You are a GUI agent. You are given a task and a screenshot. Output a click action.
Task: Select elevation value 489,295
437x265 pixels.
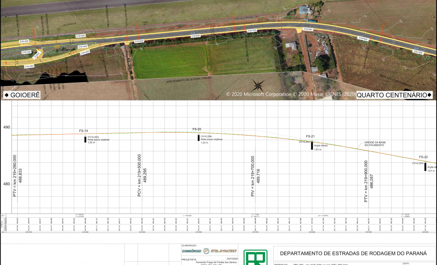pos(145,175)
